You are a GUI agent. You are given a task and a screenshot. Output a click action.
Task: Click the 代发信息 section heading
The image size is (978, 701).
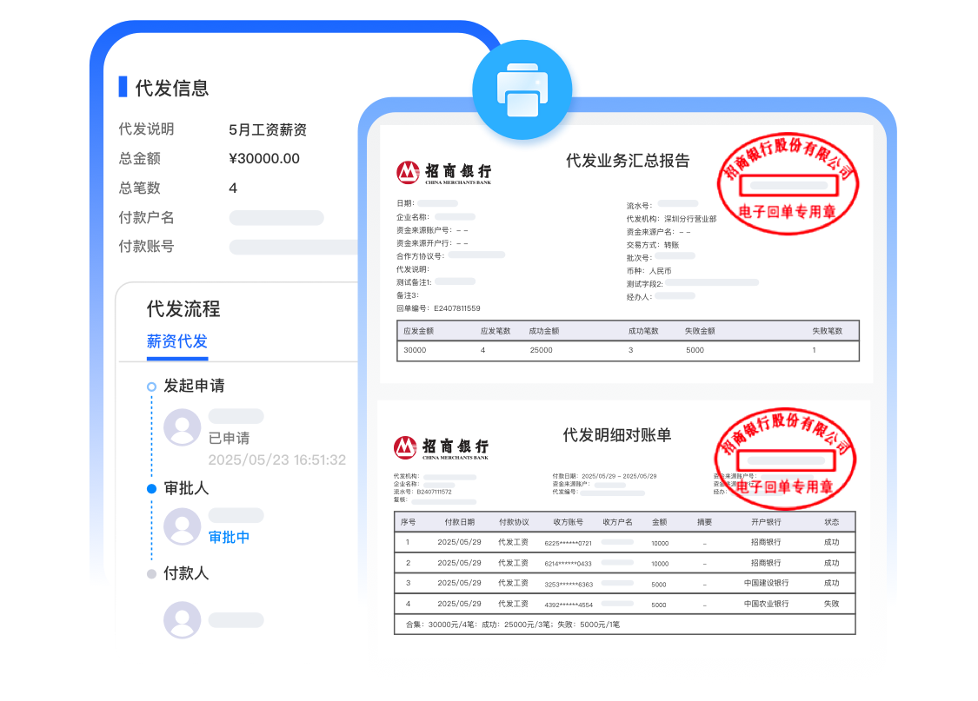tap(172, 88)
